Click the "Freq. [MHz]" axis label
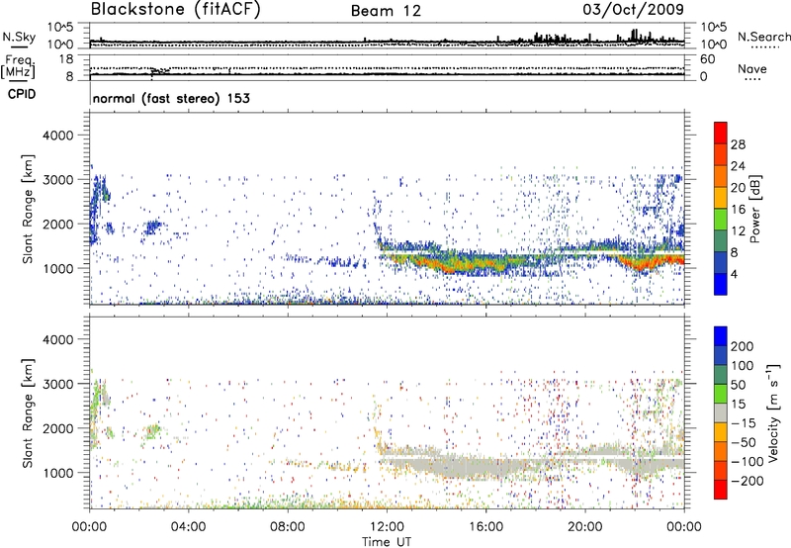The height and width of the screenshot is (548, 791). (19, 66)
